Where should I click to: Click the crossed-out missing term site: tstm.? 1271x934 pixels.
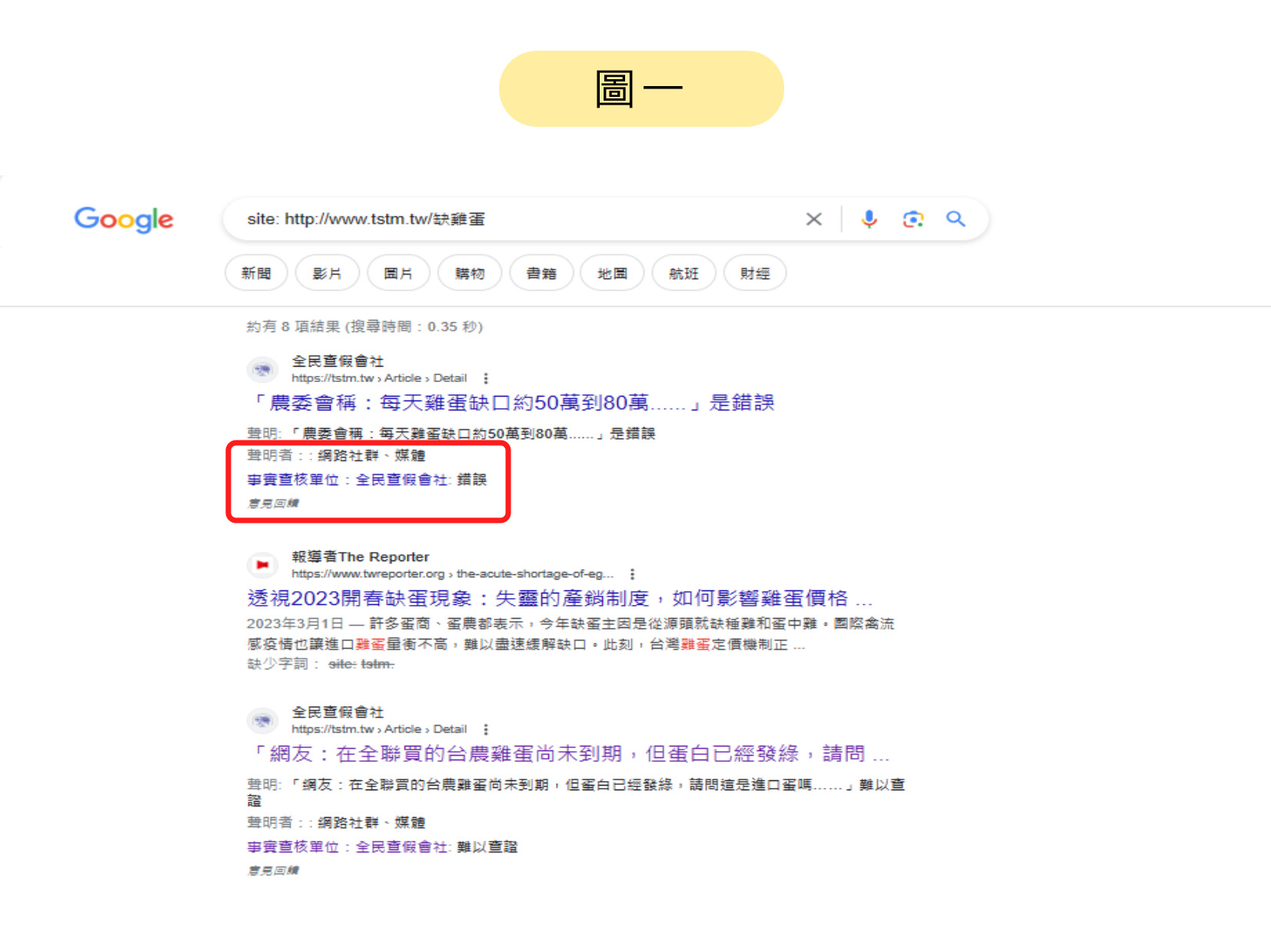pyautogui.click(x=361, y=664)
